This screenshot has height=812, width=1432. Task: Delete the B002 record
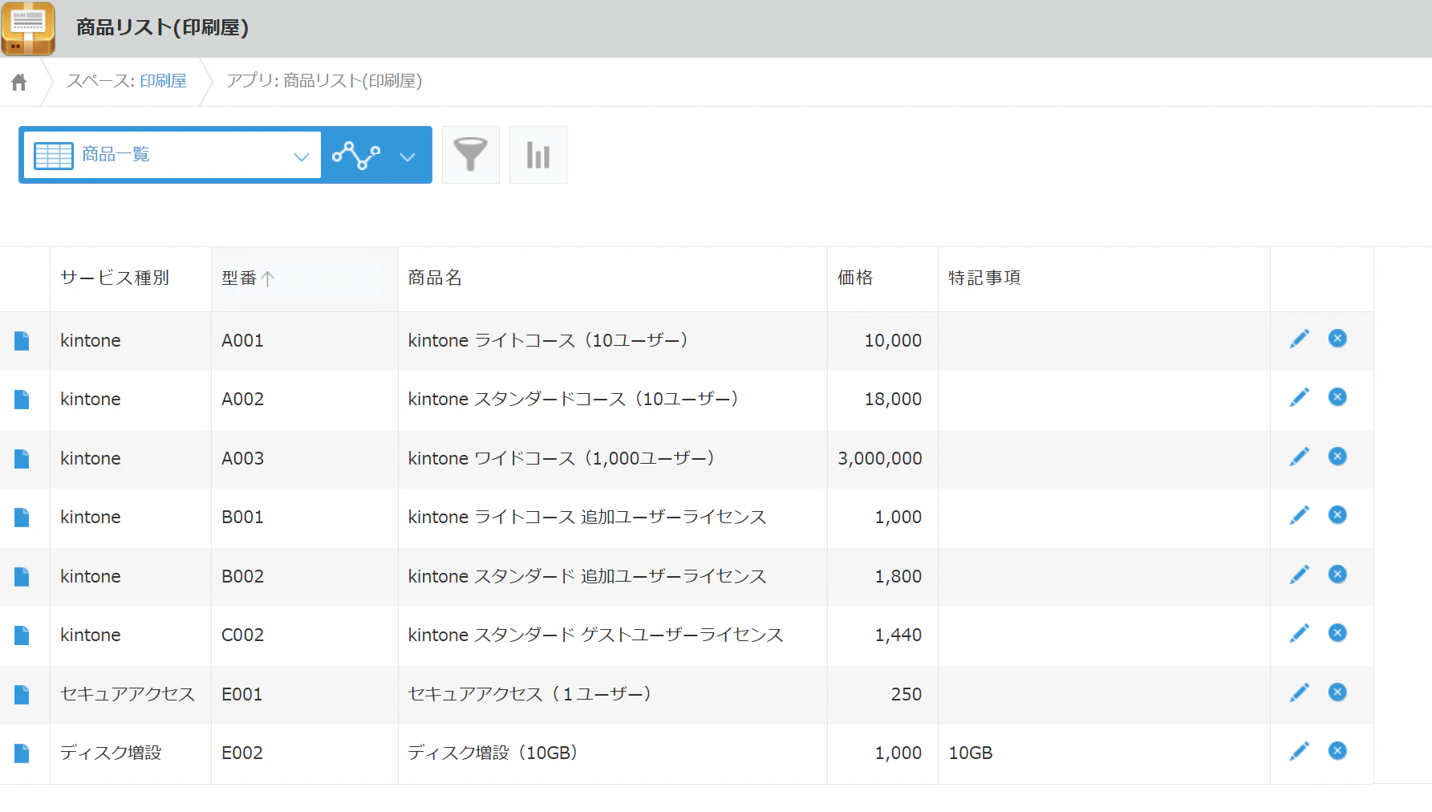tap(1337, 574)
